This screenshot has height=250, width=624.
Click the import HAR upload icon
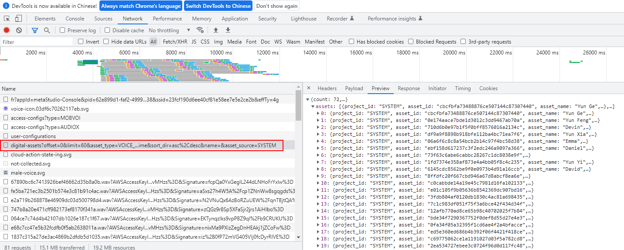pos(215,30)
